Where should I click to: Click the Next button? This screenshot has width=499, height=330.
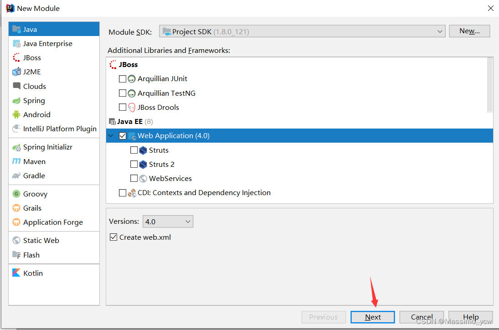(373, 317)
